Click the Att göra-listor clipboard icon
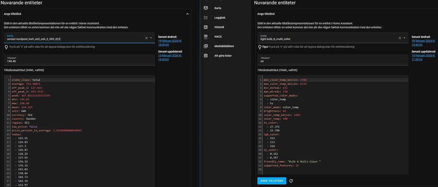The height and width of the screenshot is (187, 438). pyautogui.click(x=205, y=56)
